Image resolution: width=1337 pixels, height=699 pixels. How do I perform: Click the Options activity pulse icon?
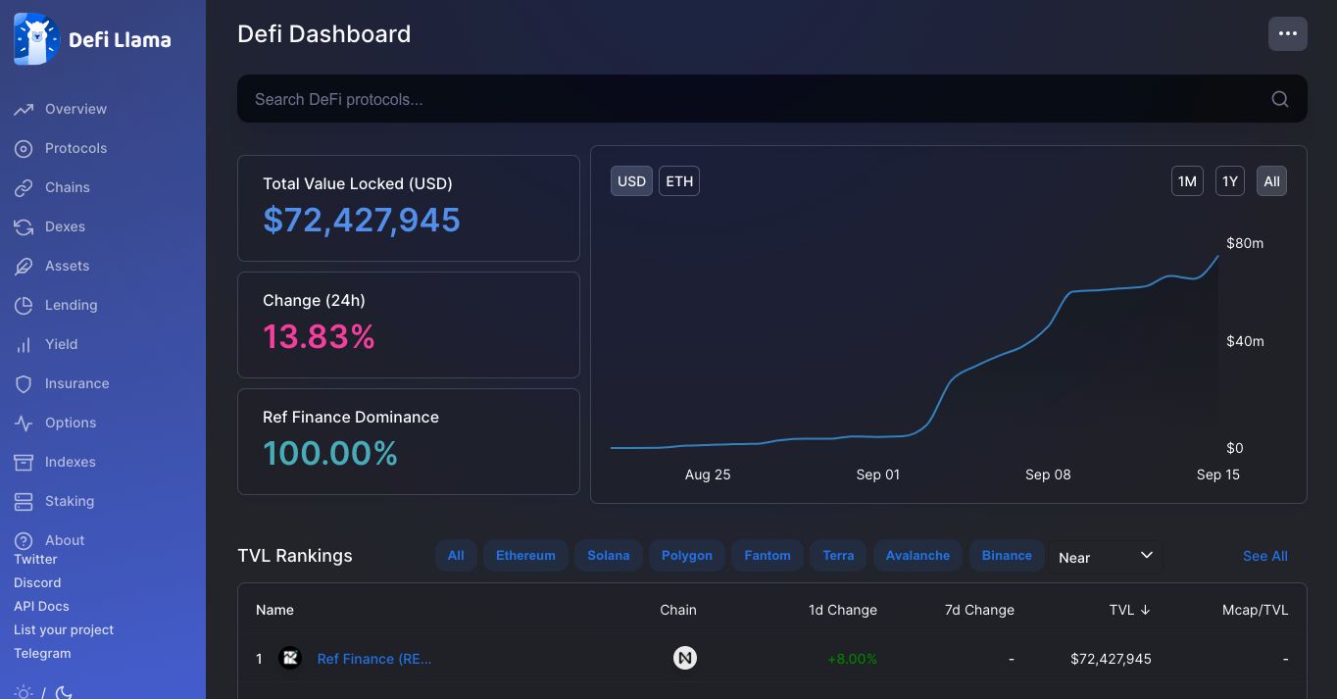(x=24, y=423)
